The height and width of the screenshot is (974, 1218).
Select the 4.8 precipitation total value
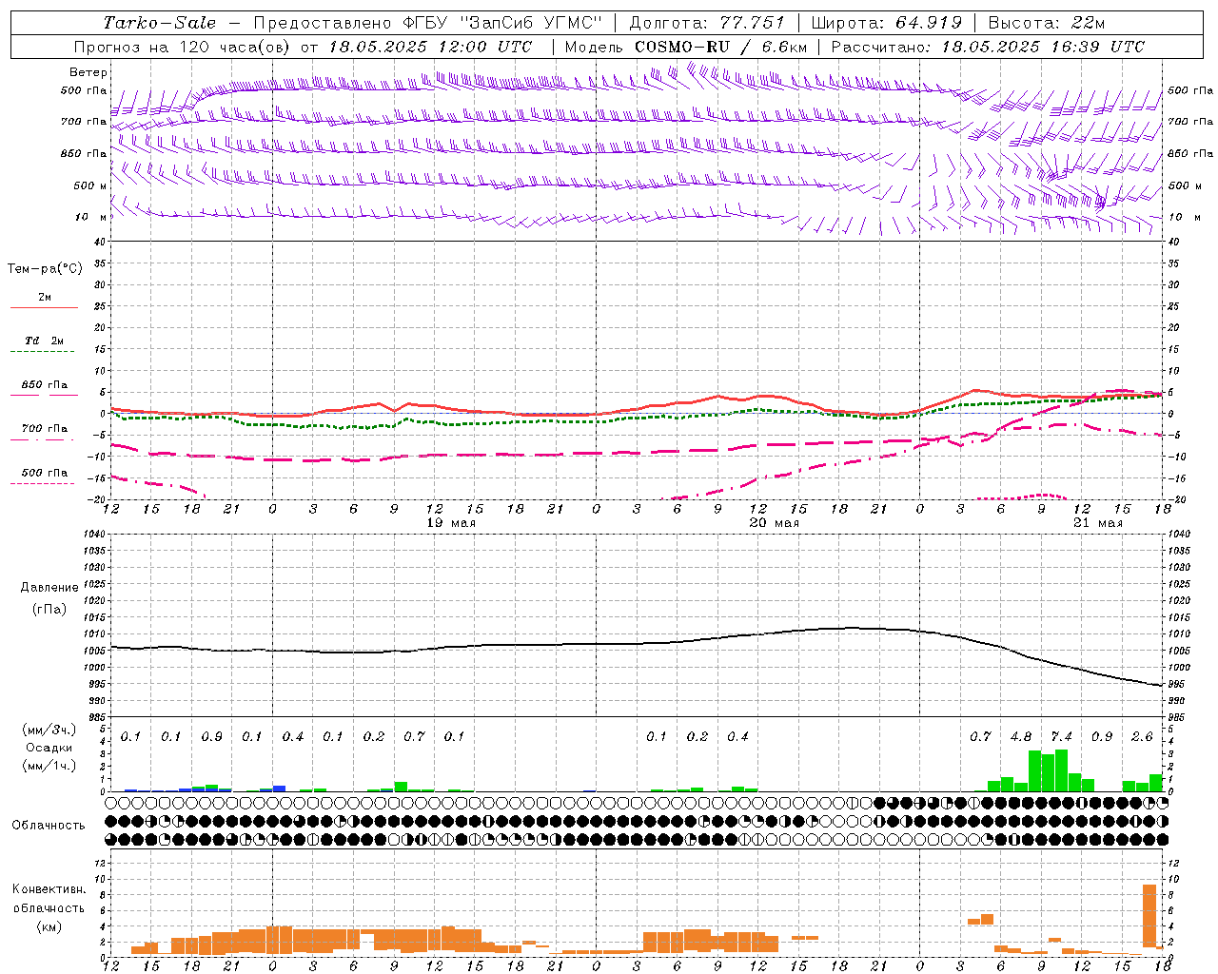(x=1021, y=737)
